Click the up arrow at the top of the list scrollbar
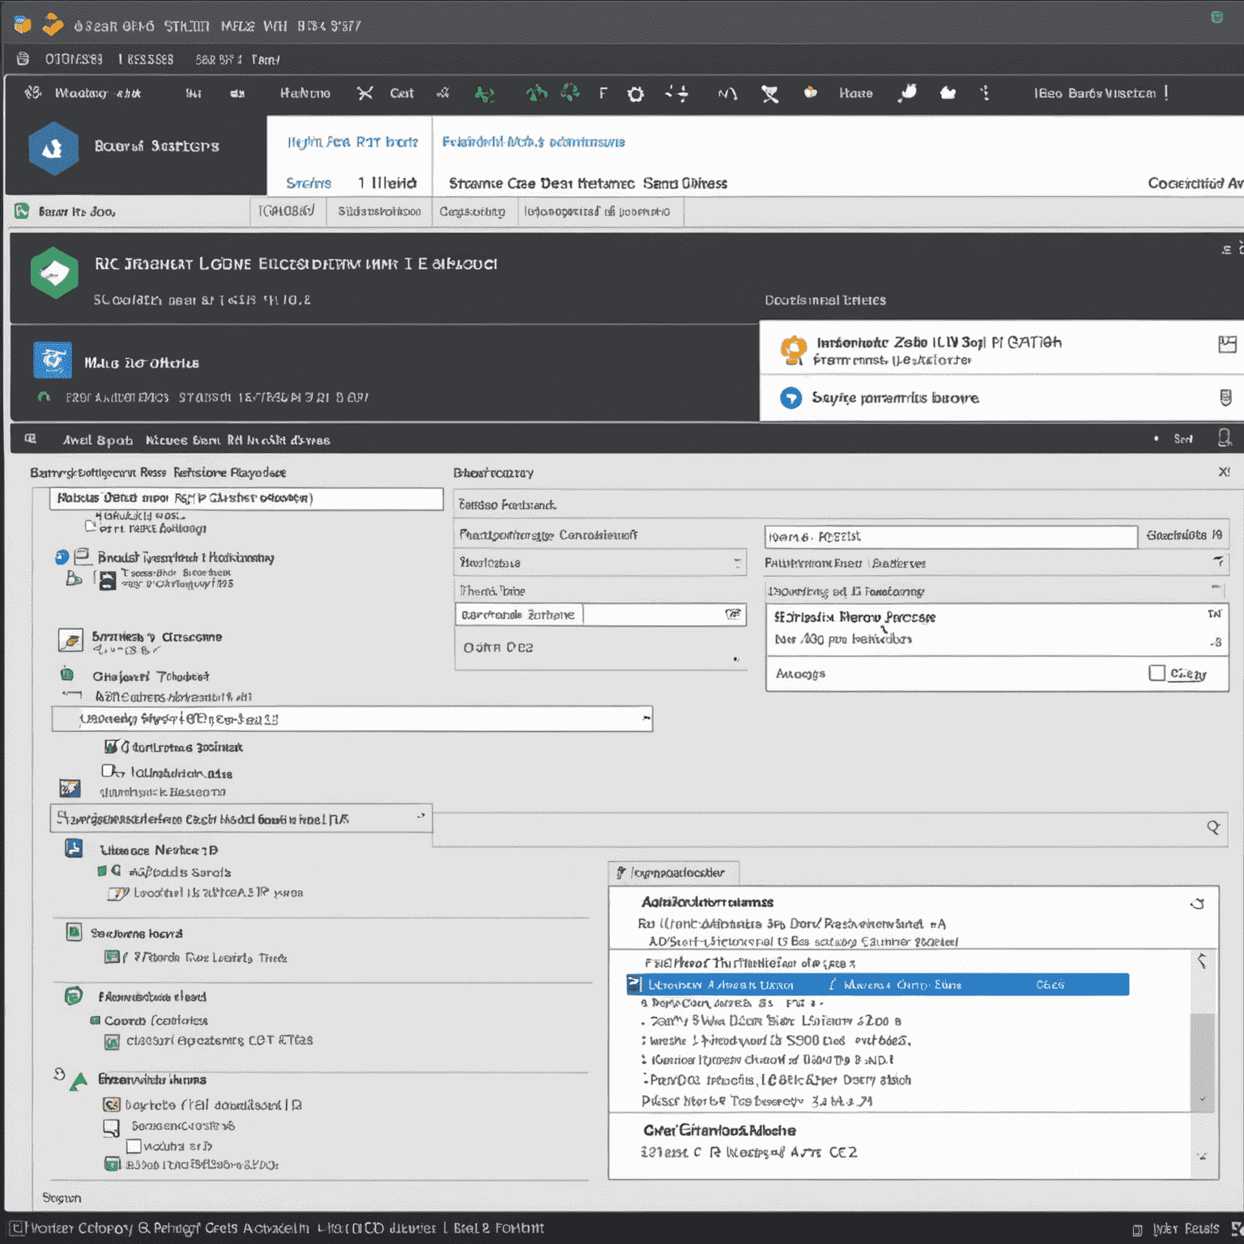1244x1244 pixels. click(x=1202, y=961)
